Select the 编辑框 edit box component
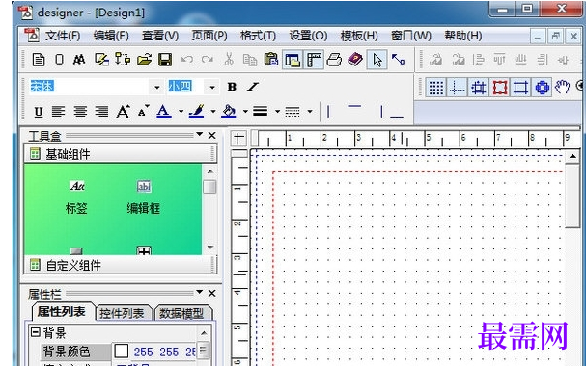 (x=144, y=197)
